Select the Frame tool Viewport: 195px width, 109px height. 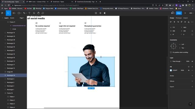tap(13, 13)
